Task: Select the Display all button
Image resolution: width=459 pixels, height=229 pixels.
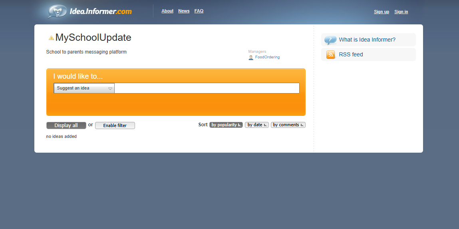Action: (x=66, y=125)
